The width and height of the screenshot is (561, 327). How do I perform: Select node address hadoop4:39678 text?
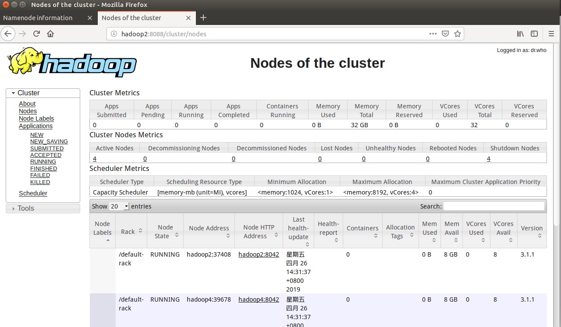[209, 299]
